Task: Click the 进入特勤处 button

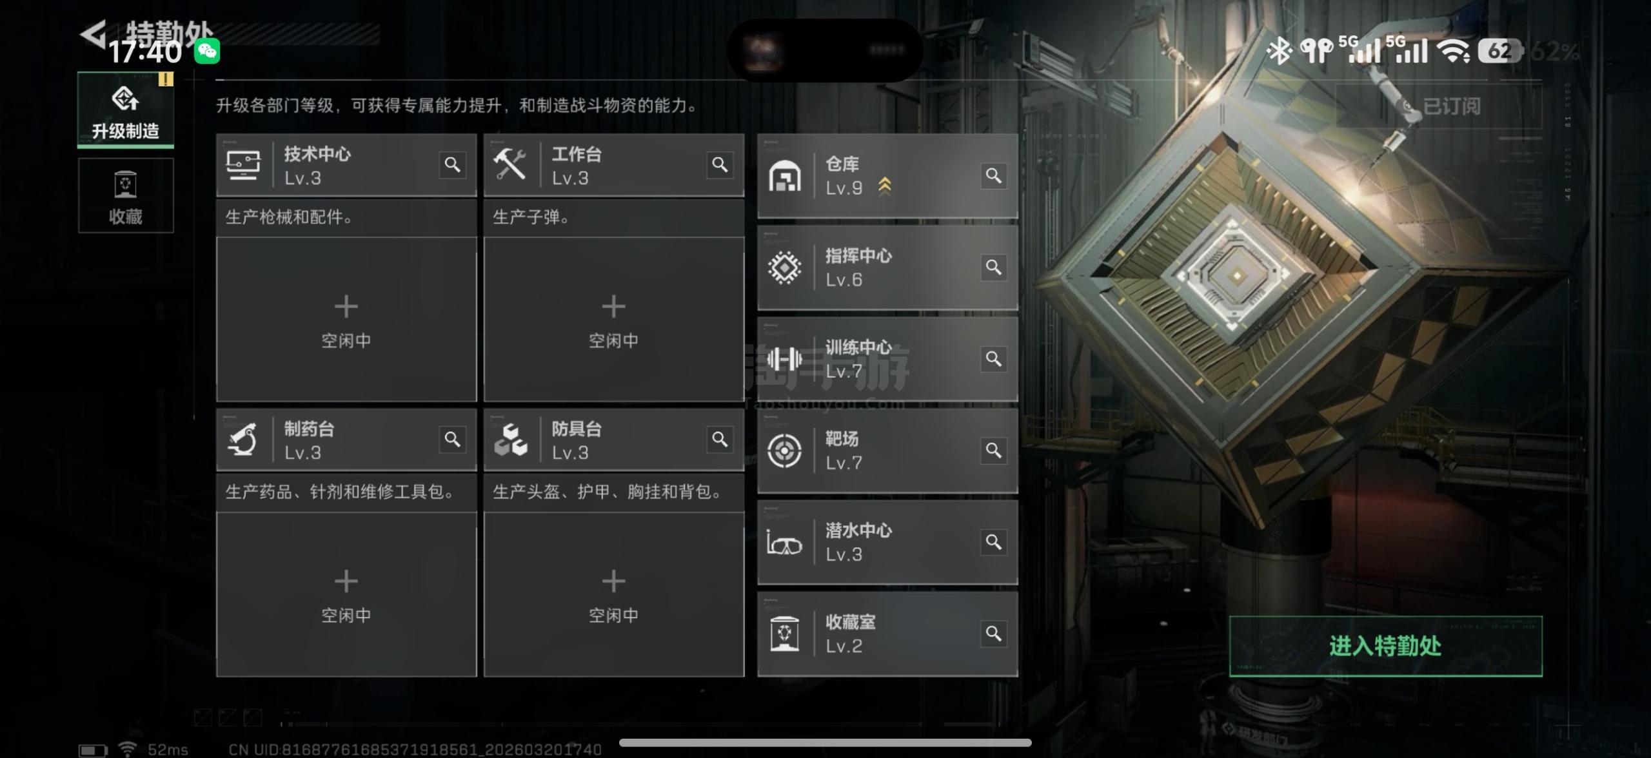Action: click(x=1386, y=646)
